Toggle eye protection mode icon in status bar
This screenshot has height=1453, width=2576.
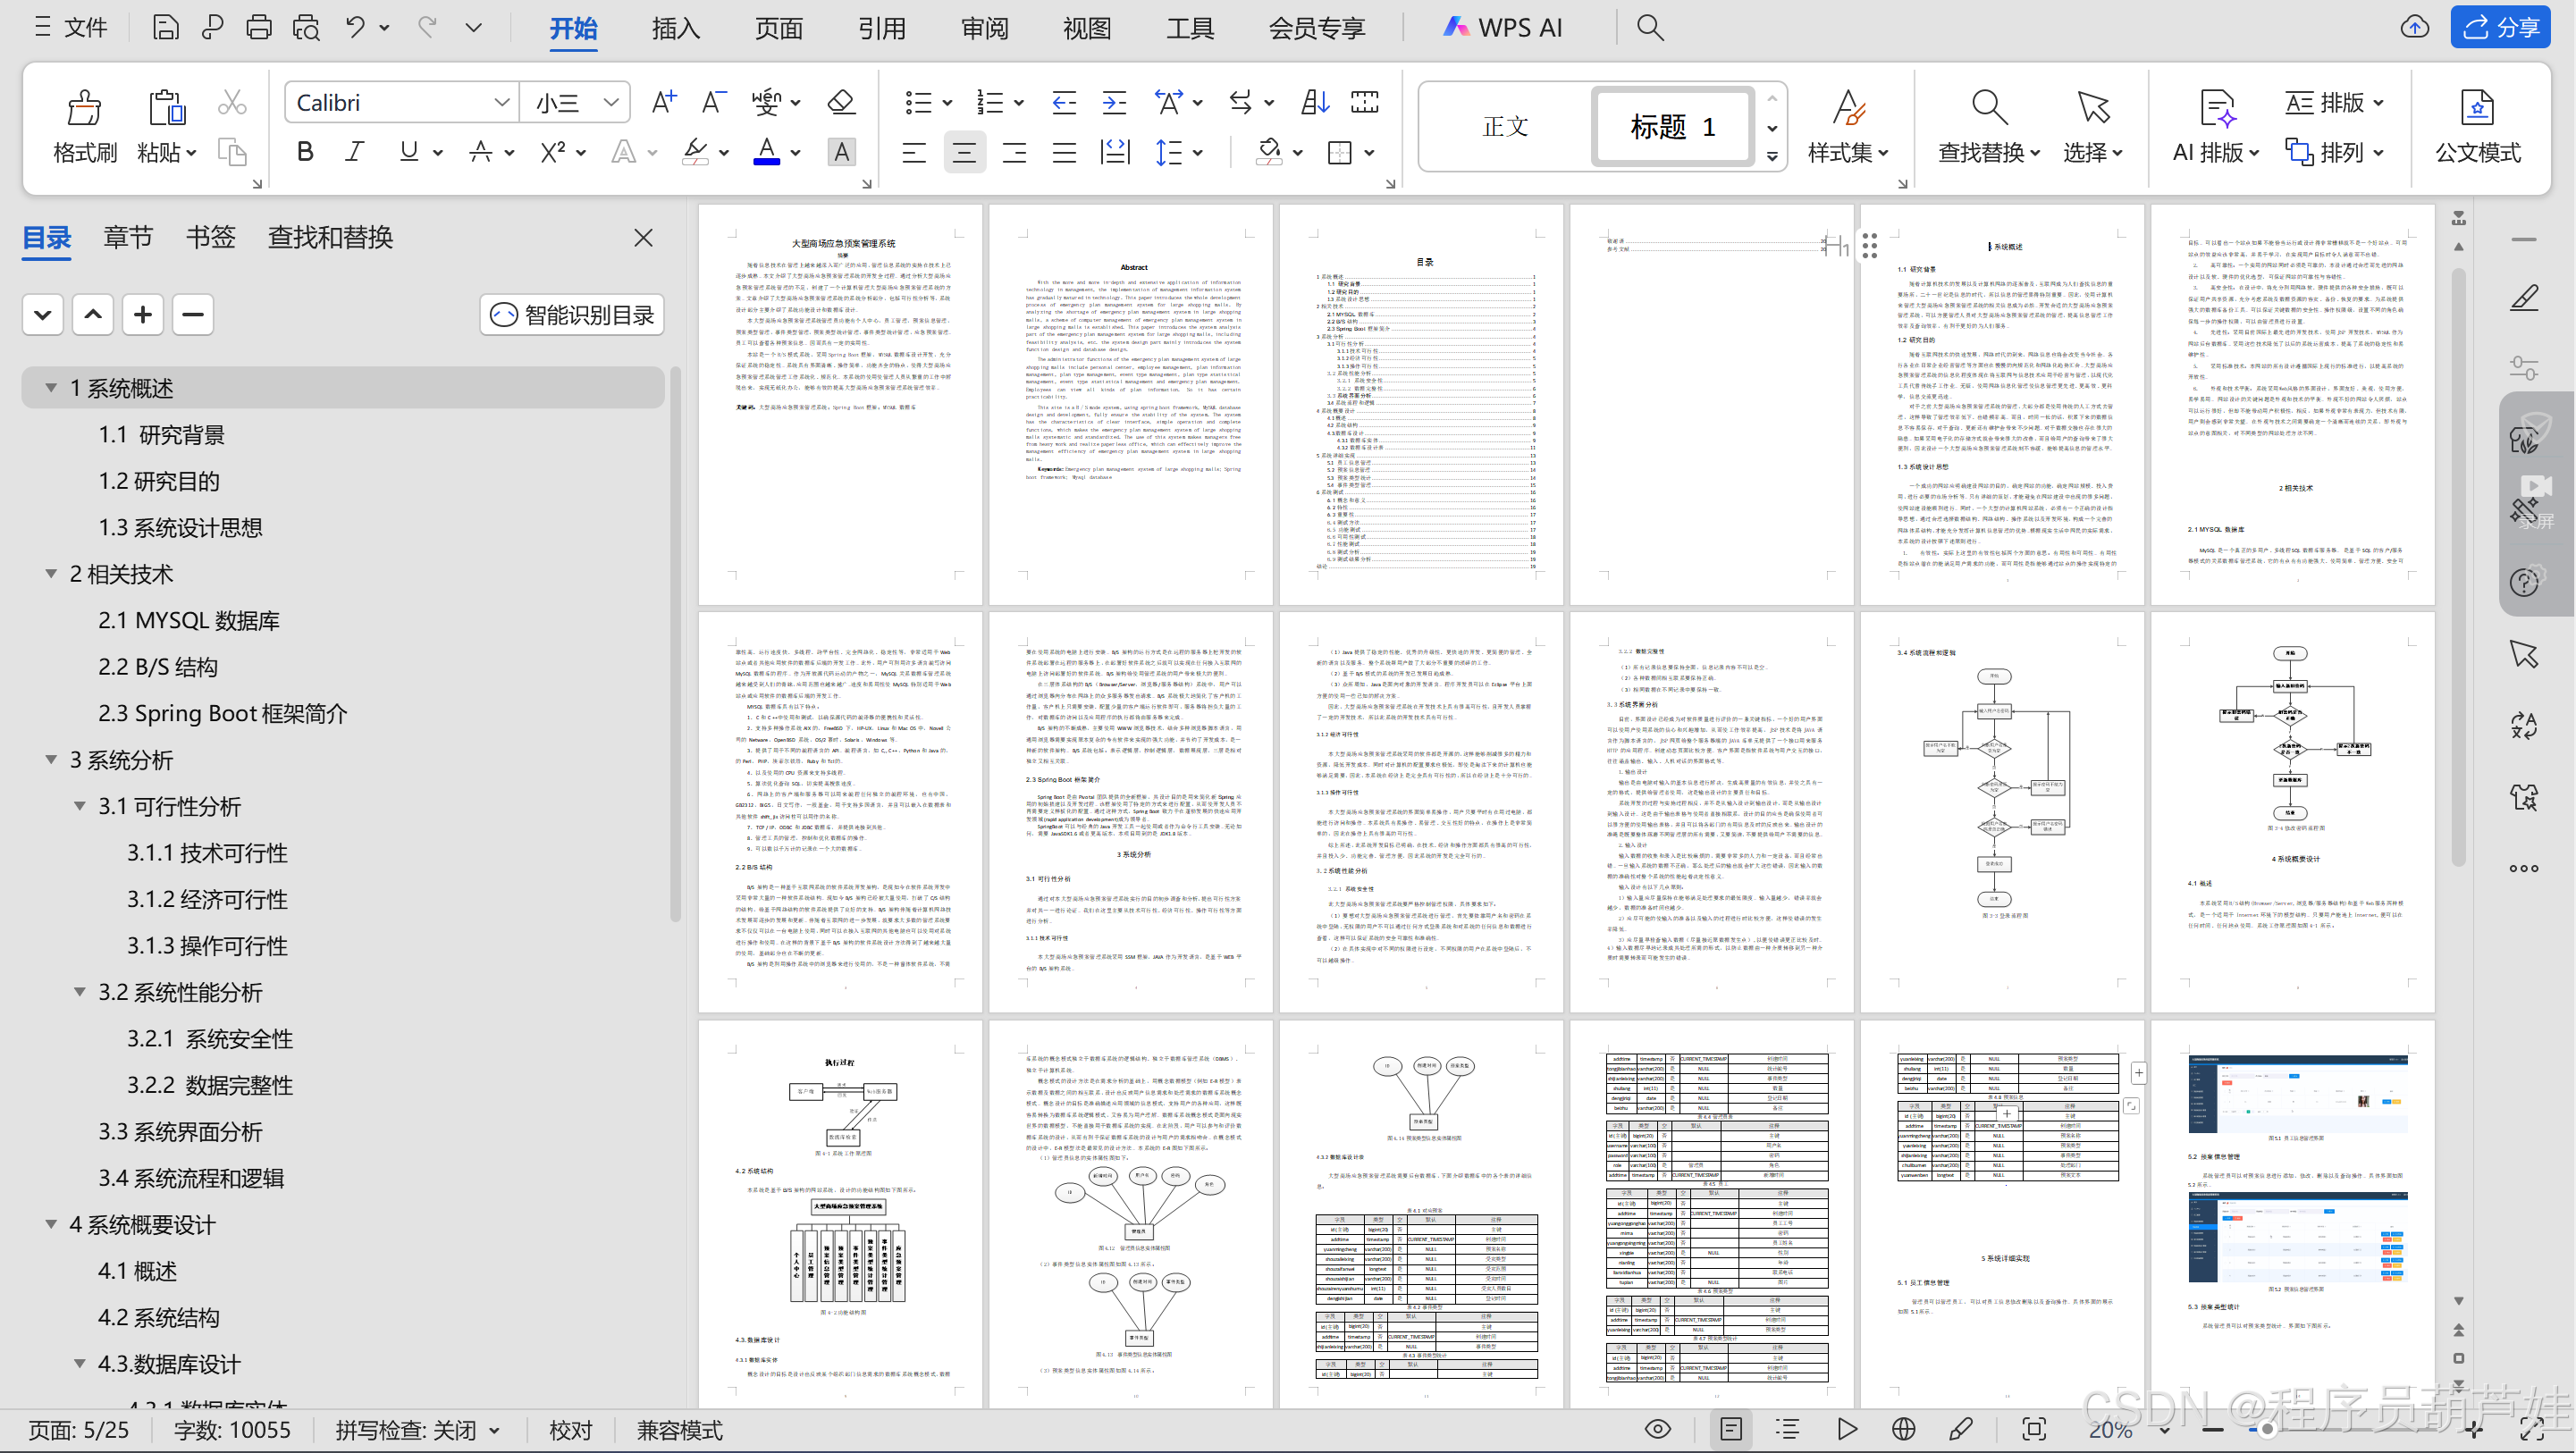coord(1657,1429)
